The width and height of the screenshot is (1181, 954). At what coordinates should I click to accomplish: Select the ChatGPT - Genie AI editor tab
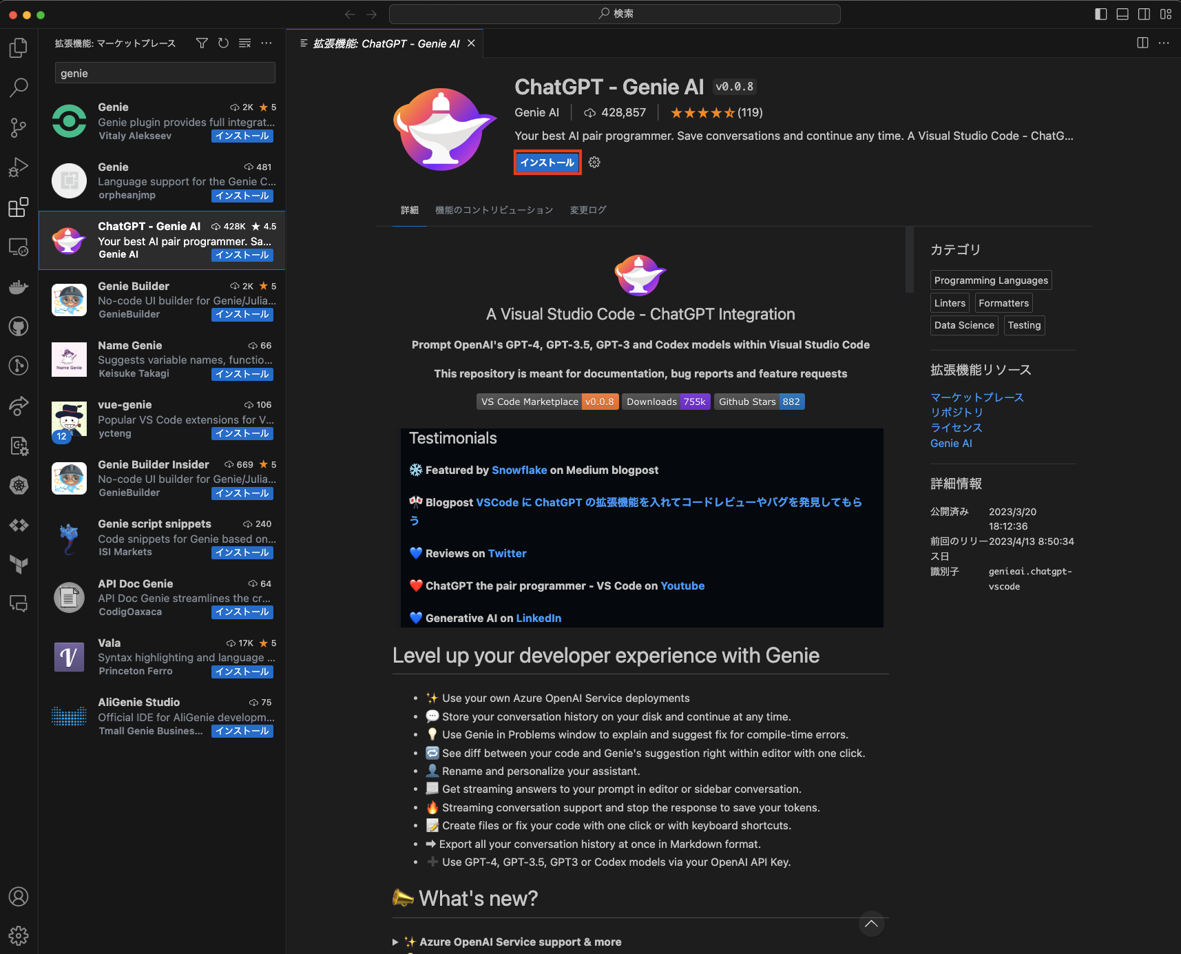(386, 43)
